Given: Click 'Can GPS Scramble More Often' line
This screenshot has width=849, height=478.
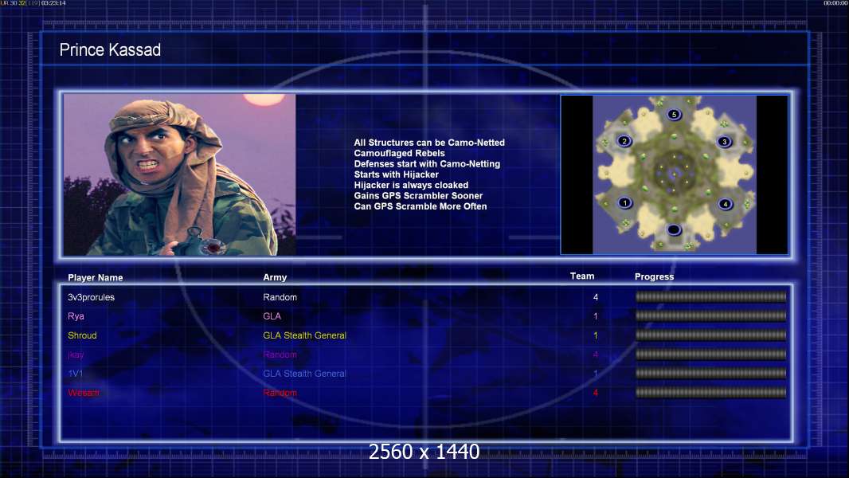Looking at the screenshot, I should pyautogui.click(x=421, y=206).
